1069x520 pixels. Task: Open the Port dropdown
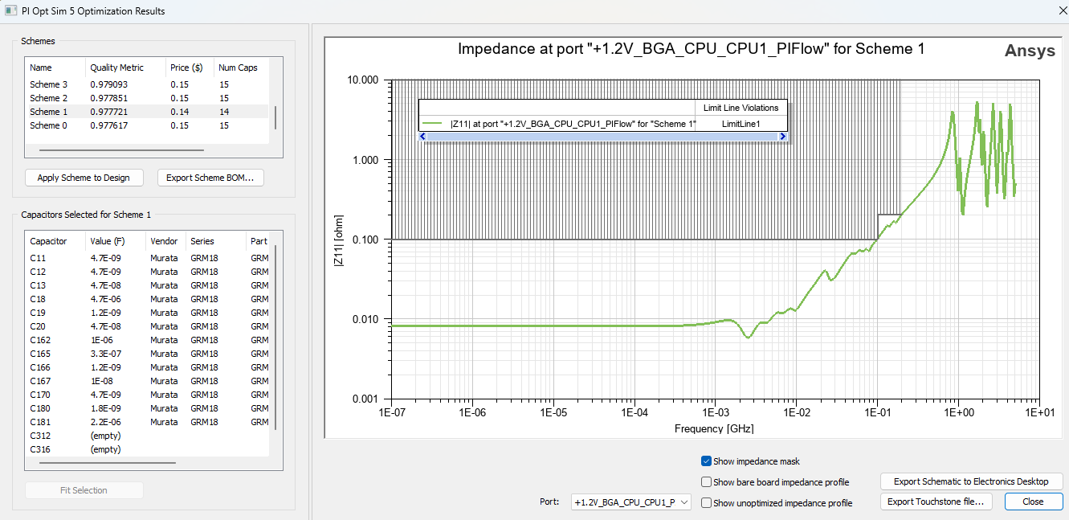click(630, 502)
